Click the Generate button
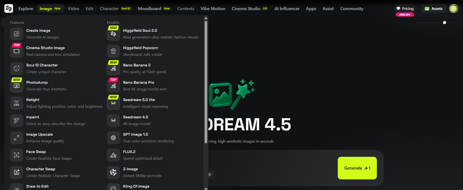Screen dimensions: 463x190 [357, 168]
